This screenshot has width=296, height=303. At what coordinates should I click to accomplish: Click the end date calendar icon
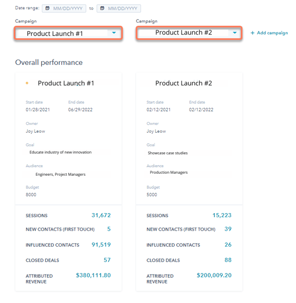coord(102,8)
